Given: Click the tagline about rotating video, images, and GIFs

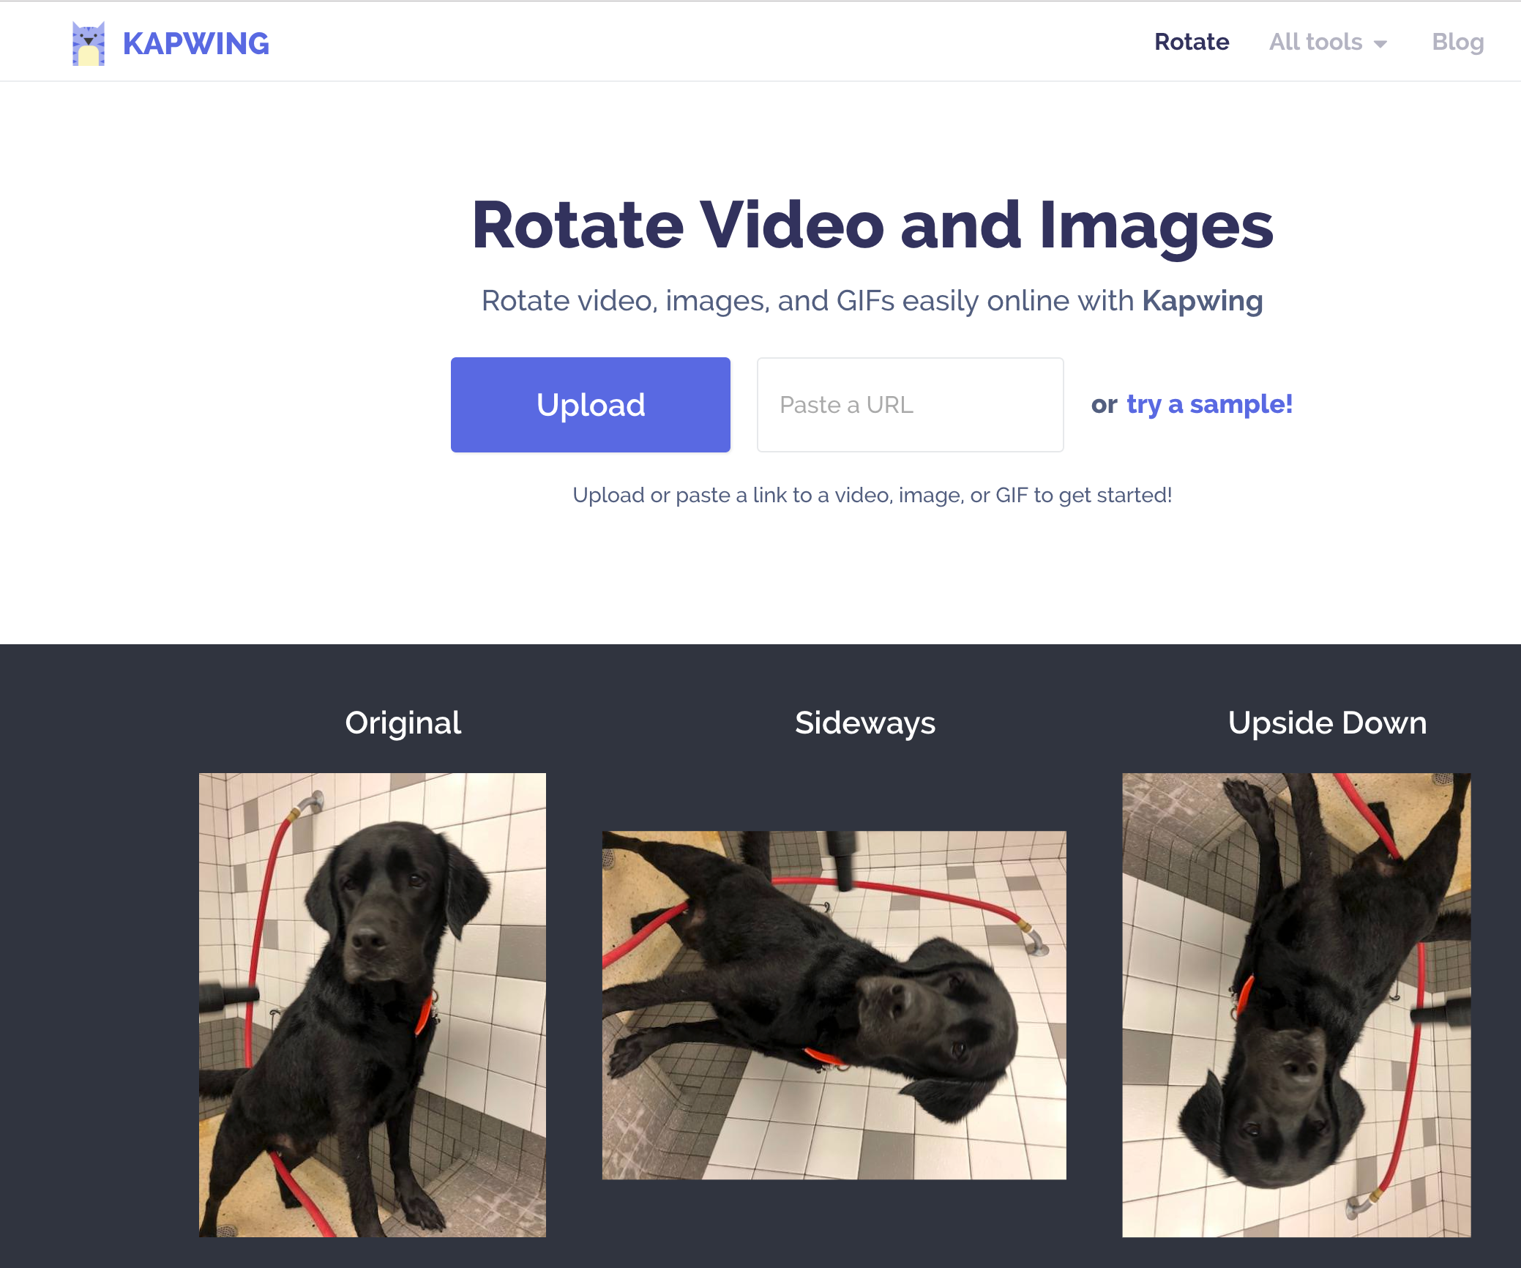Looking at the screenshot, I should 872,300.
